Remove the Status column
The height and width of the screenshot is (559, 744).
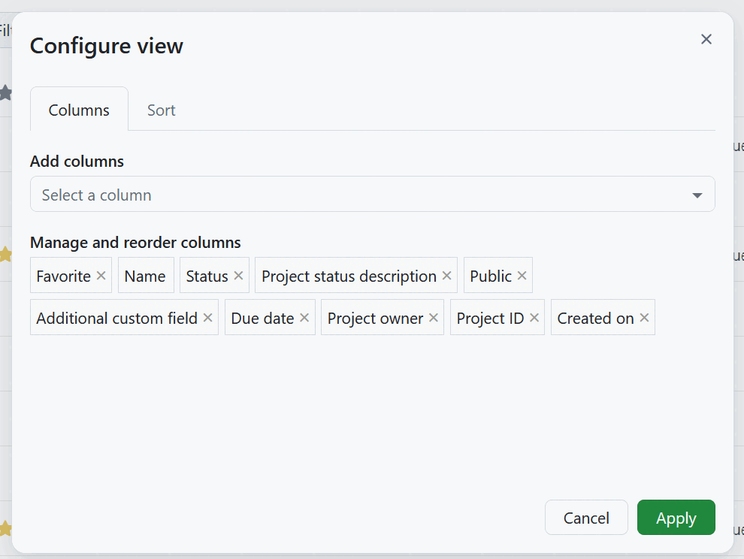[239, 275]
